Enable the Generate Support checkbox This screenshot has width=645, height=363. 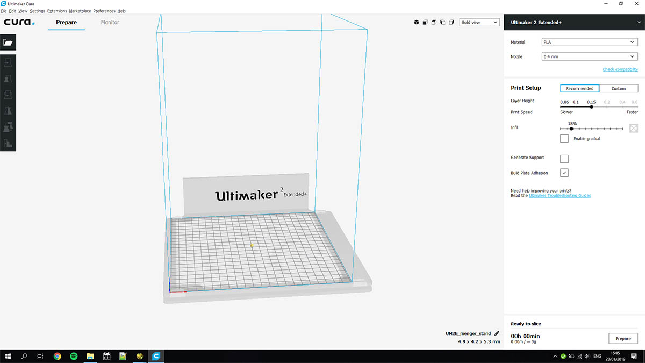pyautogui.click(x=564, y=159)
